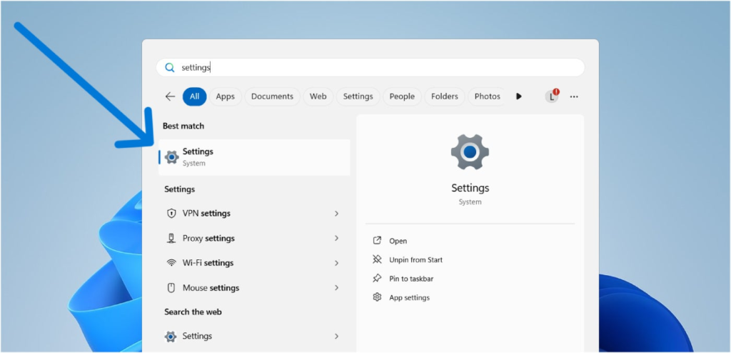Screen dimensions: 731x353
Task: Switch to the Folders filter tab
Action: click(x=444, y=96)
